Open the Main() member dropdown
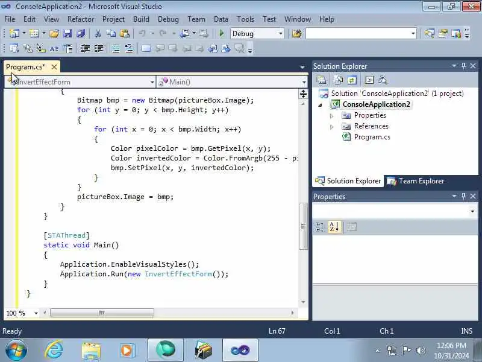This screenshot has height=362, width=482. coord(304,82)
